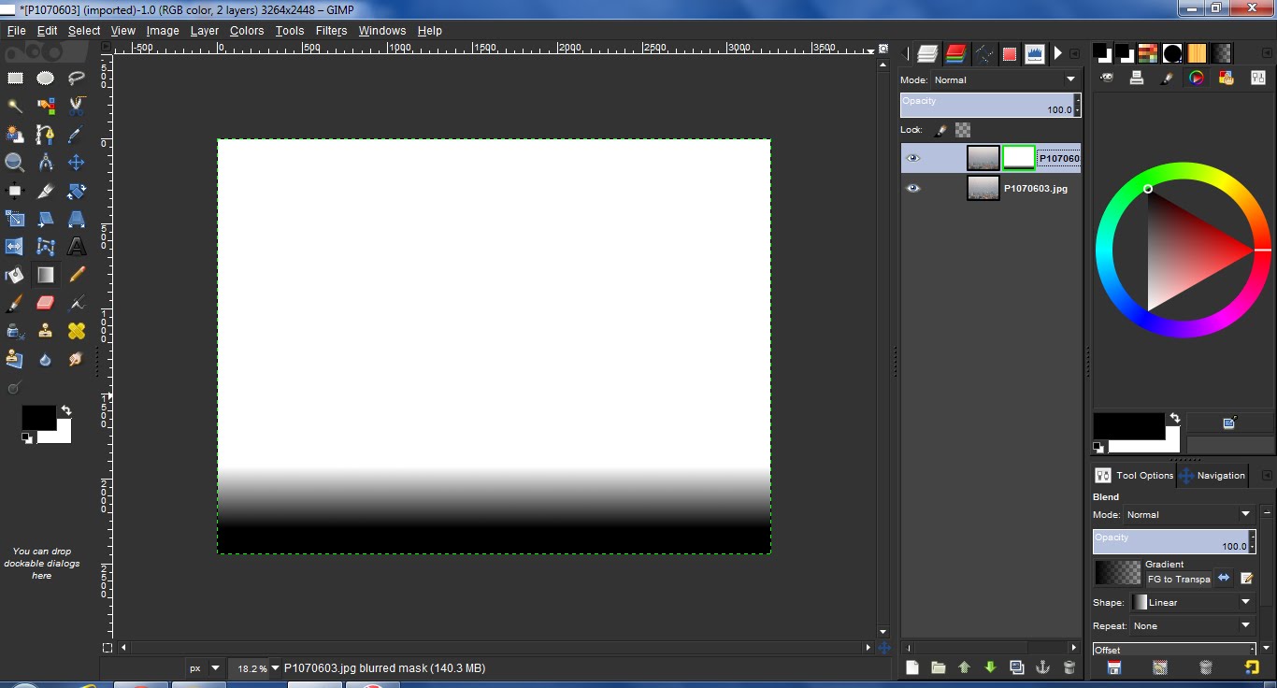
Task: Select the Blend gradient tool
Action: coord(46,275)
